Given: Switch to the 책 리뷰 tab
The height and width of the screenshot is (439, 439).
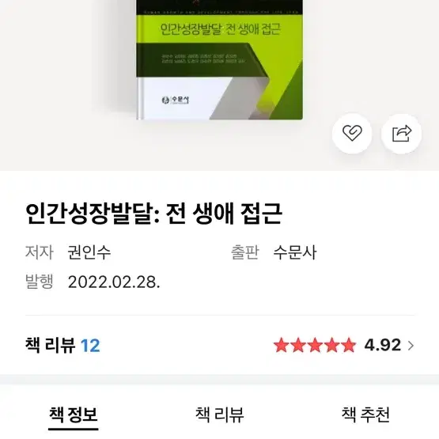Looking at the screenshot, I should click(x=220, y=414).
